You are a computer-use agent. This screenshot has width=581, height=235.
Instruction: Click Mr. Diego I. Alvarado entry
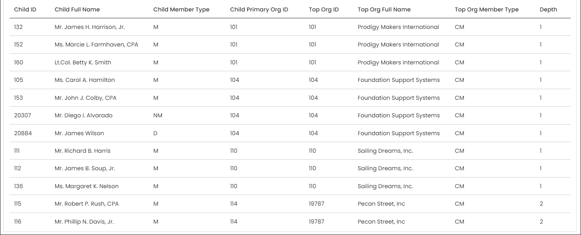[84, 115]
